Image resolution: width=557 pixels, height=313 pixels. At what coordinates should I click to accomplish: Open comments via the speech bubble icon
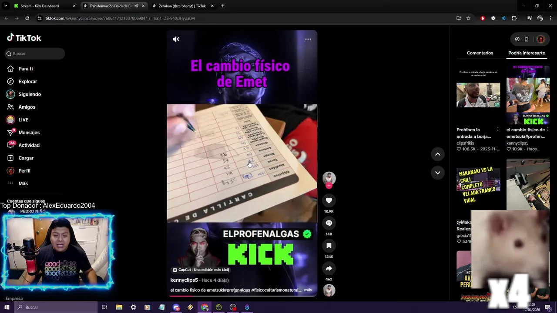(329, 223)
